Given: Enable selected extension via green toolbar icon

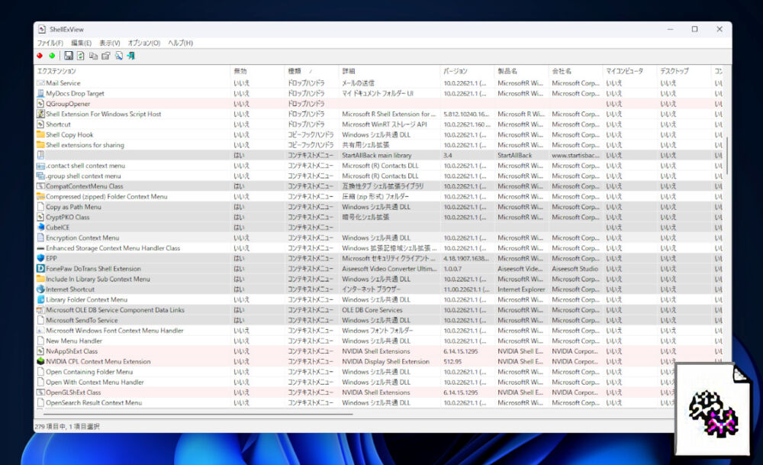Looking at the screenshot, I should point(52,56).
